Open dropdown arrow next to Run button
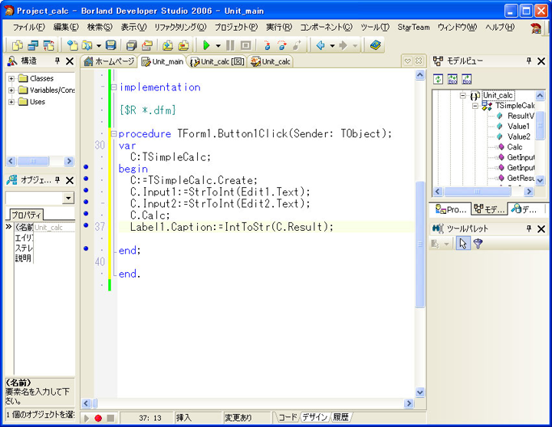 tap(218, 45)
